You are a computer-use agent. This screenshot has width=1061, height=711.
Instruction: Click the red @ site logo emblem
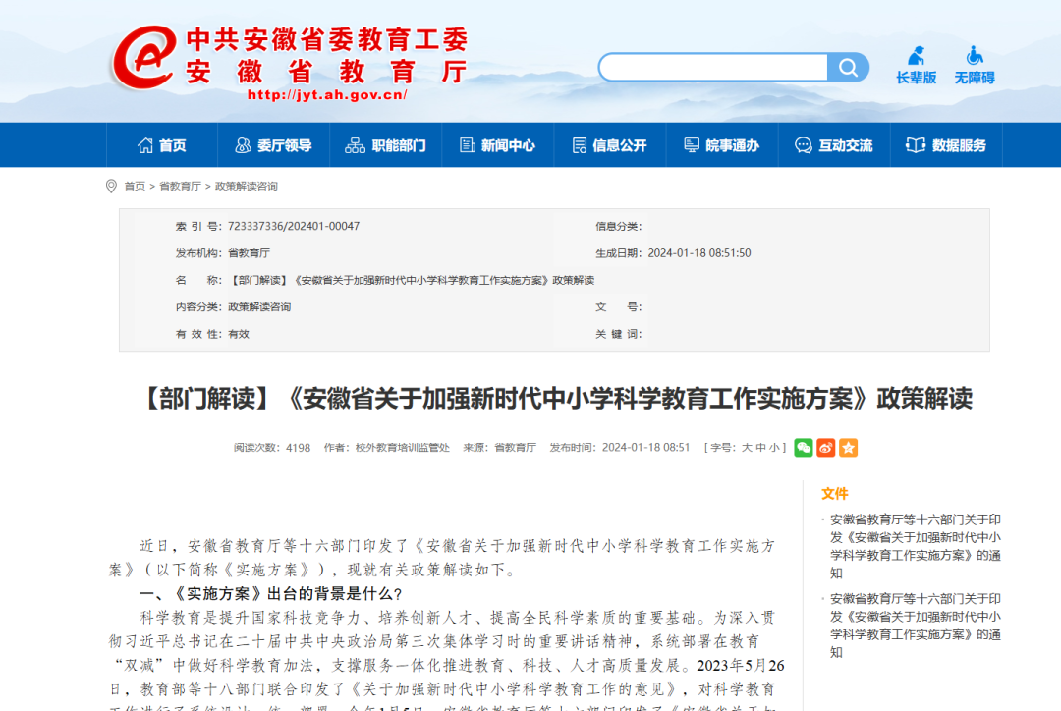[143, 57]
